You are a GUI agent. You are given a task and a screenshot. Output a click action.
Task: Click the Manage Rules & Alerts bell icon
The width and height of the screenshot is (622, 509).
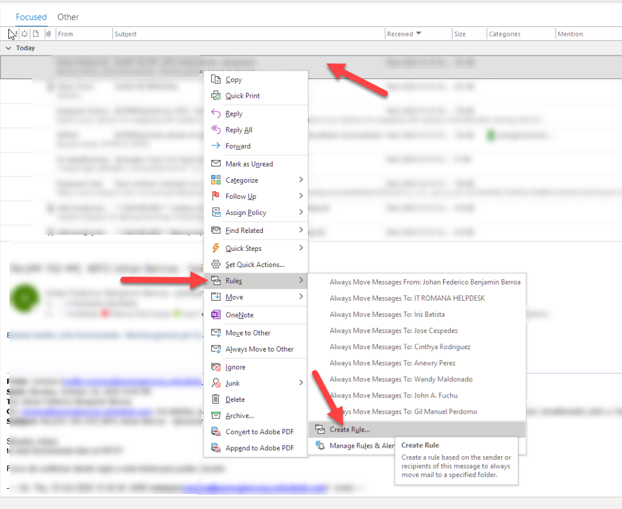click(320, 445)
